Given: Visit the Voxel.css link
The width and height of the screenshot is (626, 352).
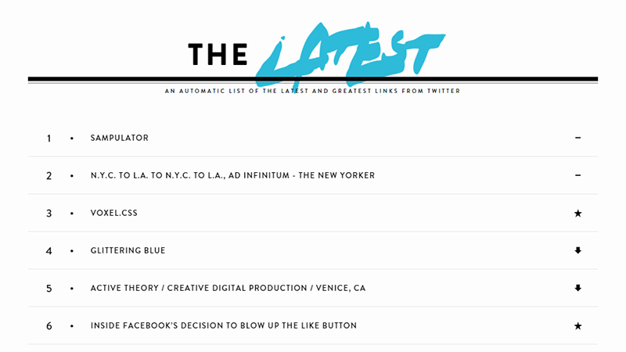Looking at the screenshot, I should [113, 213].
